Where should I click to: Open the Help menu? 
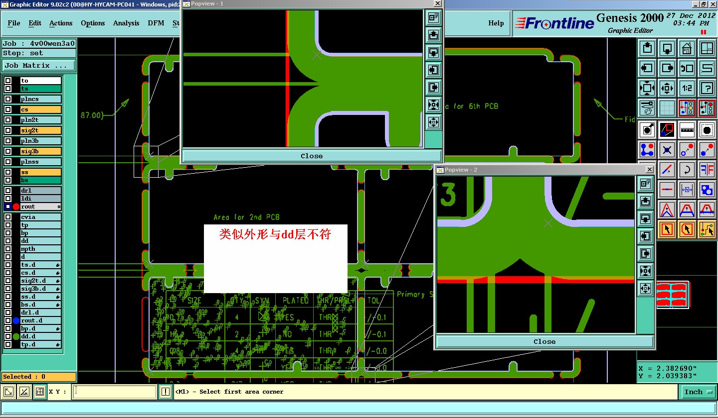pos(496,23)
